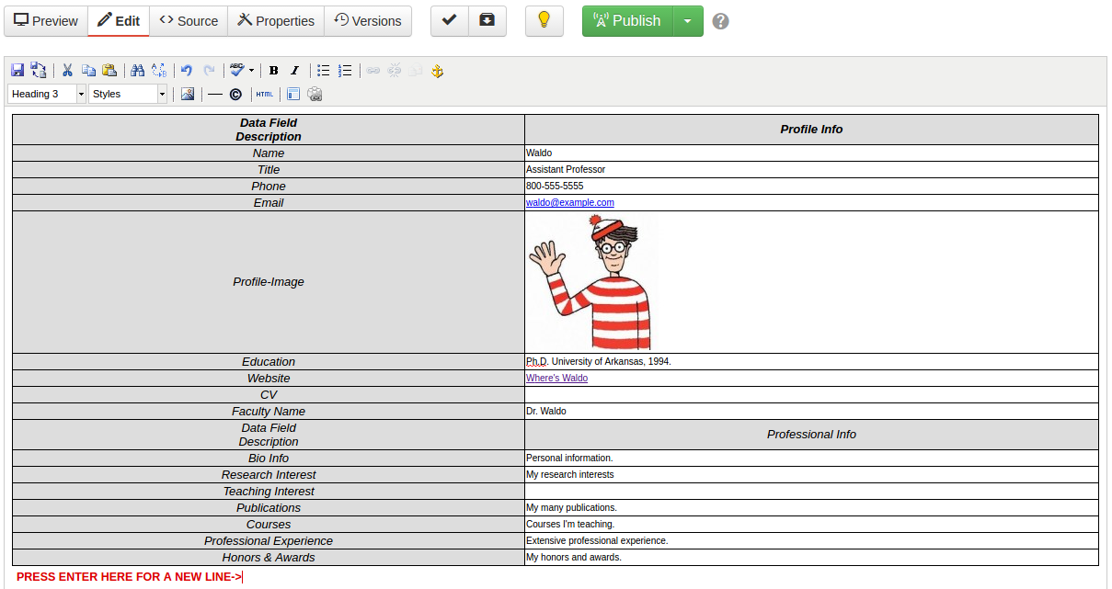Screen dimensions: 1112x589
Task: Click the 'Profile Info' header cell
Action: coord(811,130)
